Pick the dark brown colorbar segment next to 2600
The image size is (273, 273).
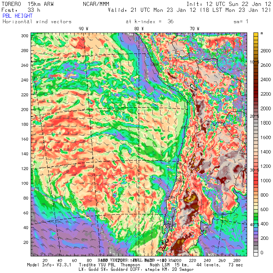click(x=256, y=67)
